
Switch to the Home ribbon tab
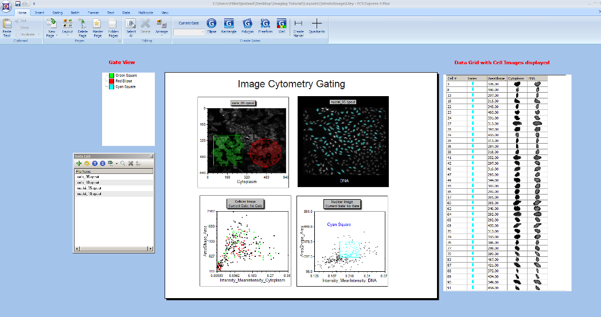[22, 13]
